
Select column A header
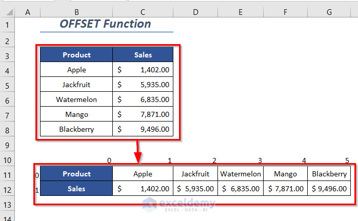(x=27, y=11)
